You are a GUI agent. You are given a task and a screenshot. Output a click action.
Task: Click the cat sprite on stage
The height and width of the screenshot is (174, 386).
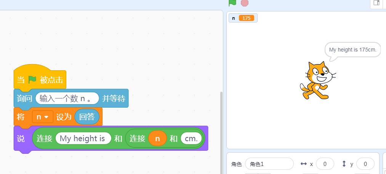pos(318,81)
